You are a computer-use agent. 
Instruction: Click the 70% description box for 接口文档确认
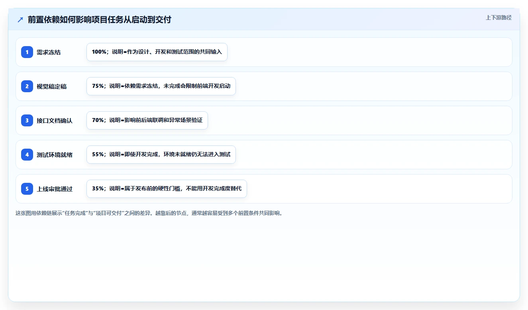click(147, 120)
